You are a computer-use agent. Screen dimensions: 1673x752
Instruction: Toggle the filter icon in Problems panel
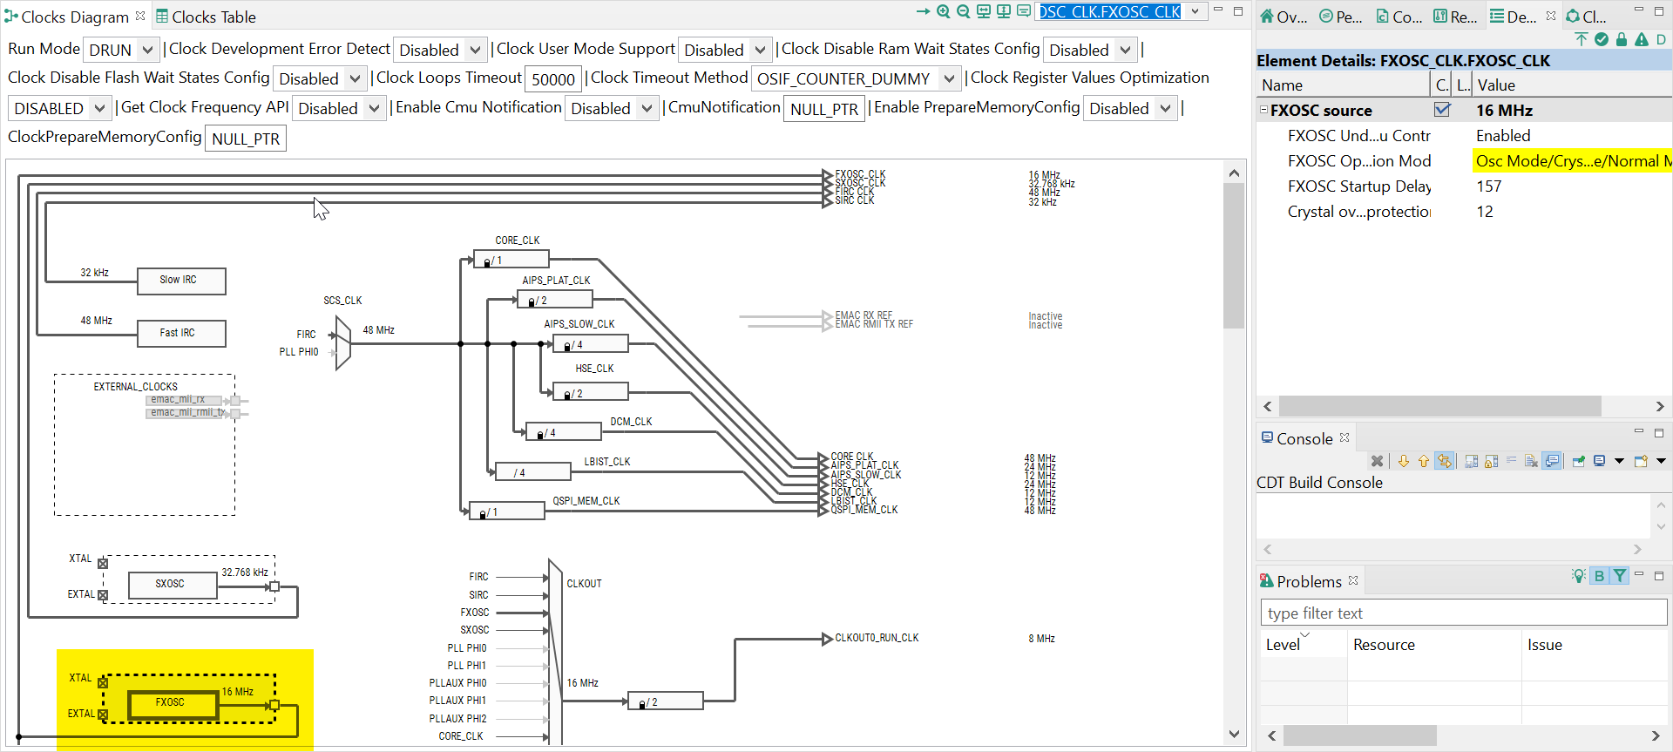(x=1619, y=575)
